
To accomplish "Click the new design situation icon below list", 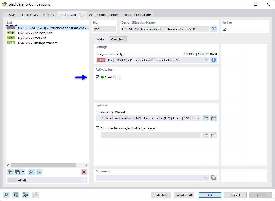I will pos(10,172).
